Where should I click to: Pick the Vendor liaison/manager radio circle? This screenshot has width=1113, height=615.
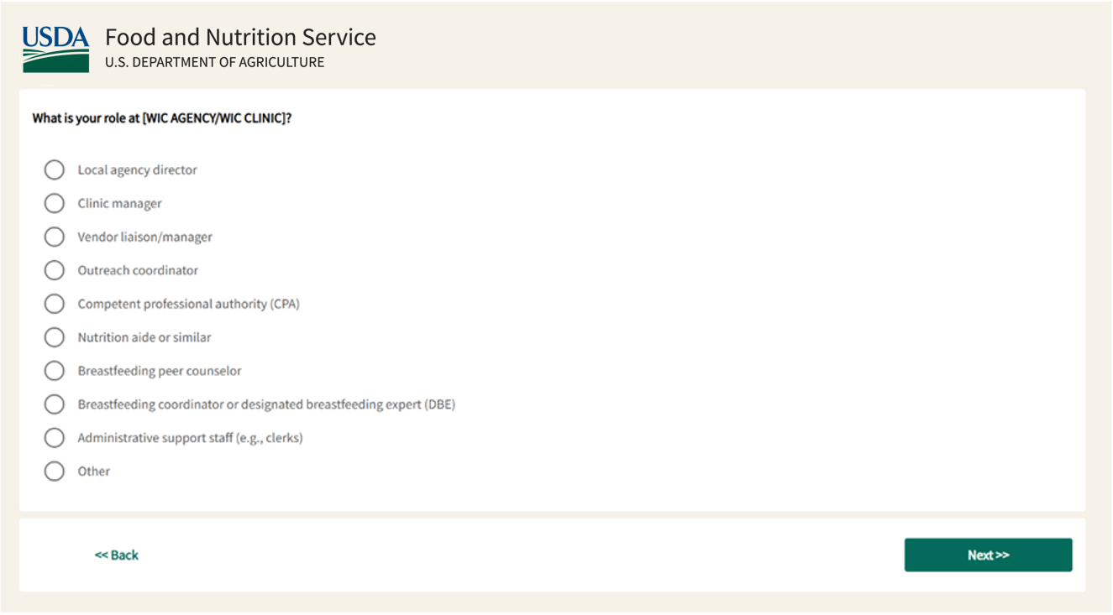tap(55, 237)
